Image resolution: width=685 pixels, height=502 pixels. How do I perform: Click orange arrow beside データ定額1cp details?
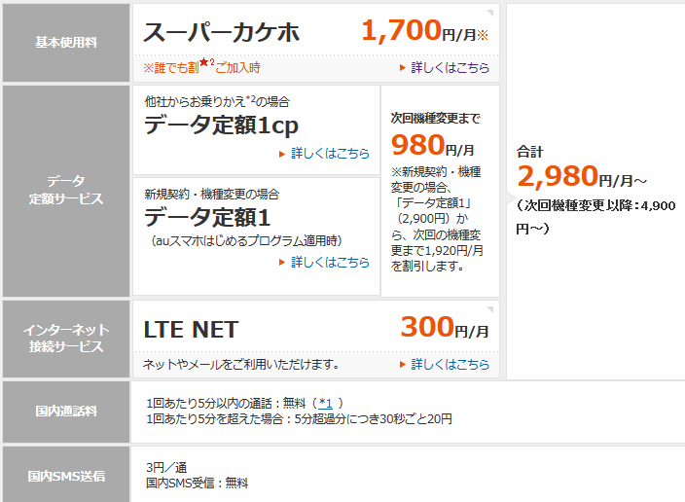tap(282, 154)
